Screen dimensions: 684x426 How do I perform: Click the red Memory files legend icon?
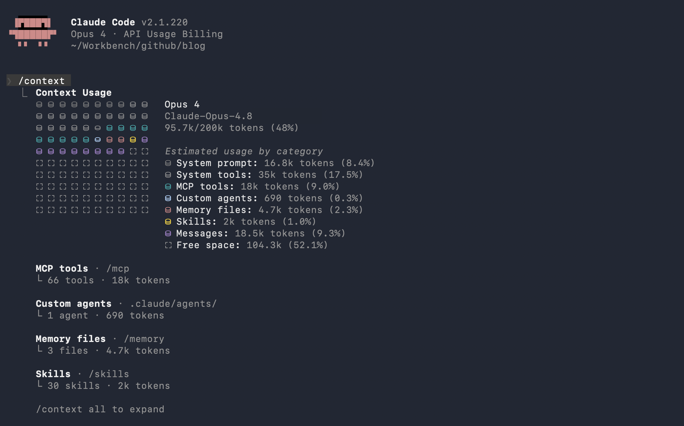[168, 210]
